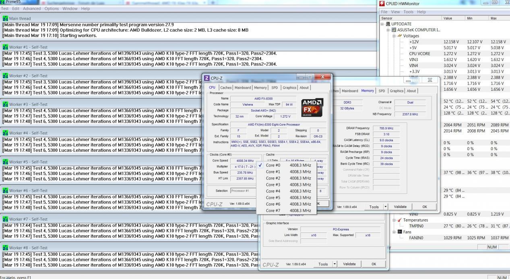Viewport: 510px width, 279px height.
Task: Click the Worker #5 Self-Test window icon
Action: pyautogui.click(x=5, y=162)
